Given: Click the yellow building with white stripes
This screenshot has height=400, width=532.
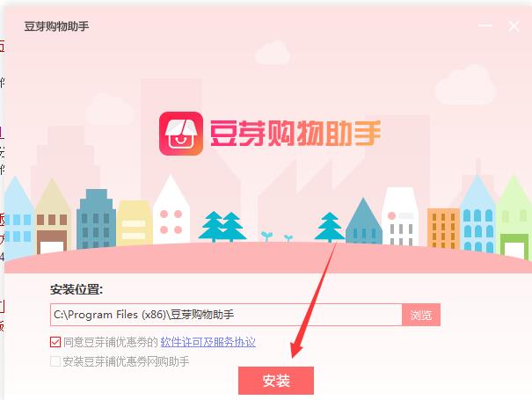Looking at the screenshot, I should 134,223.
